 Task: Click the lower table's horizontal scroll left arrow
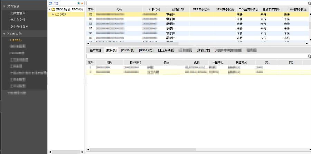coord(88,150)
